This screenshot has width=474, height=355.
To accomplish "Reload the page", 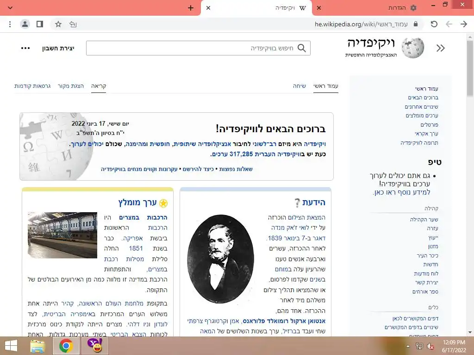I will click(434, 24).
